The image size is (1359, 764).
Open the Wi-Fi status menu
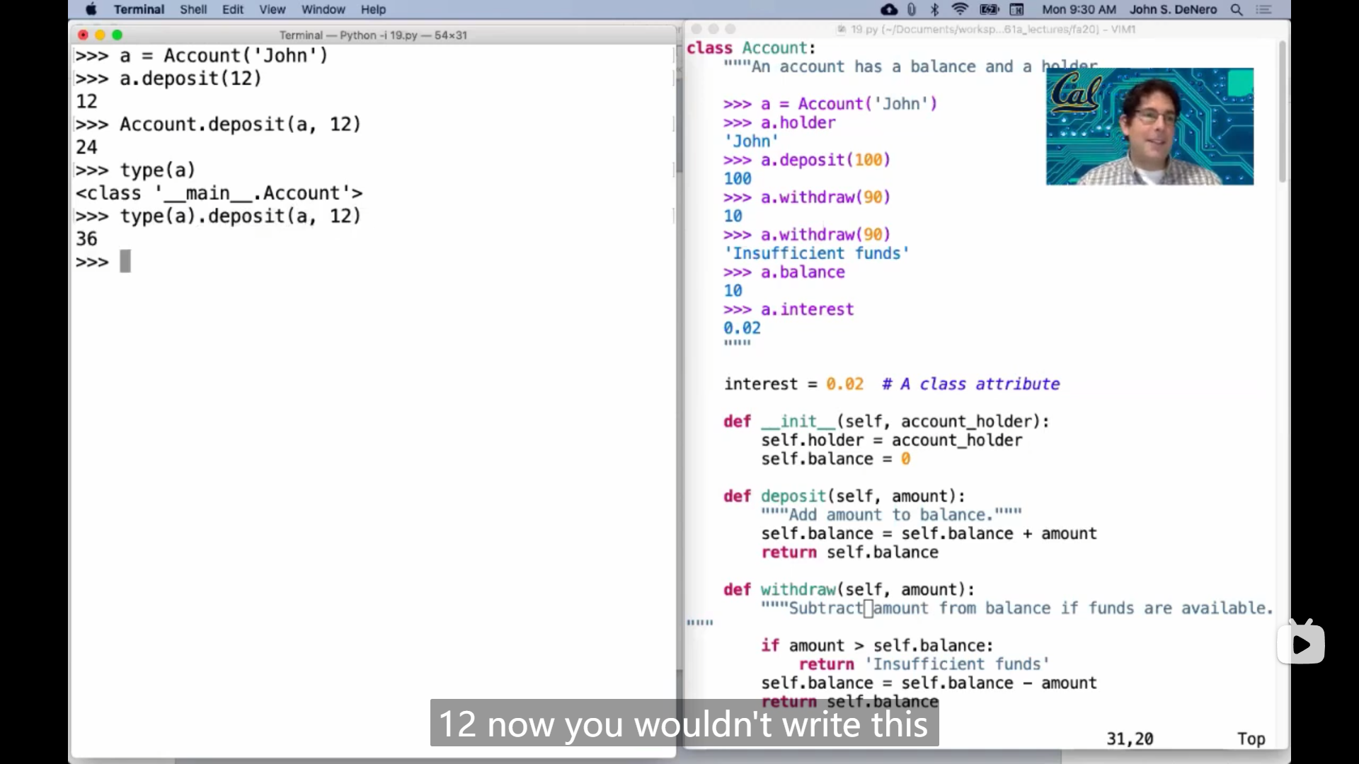click(x=960, y=9)
